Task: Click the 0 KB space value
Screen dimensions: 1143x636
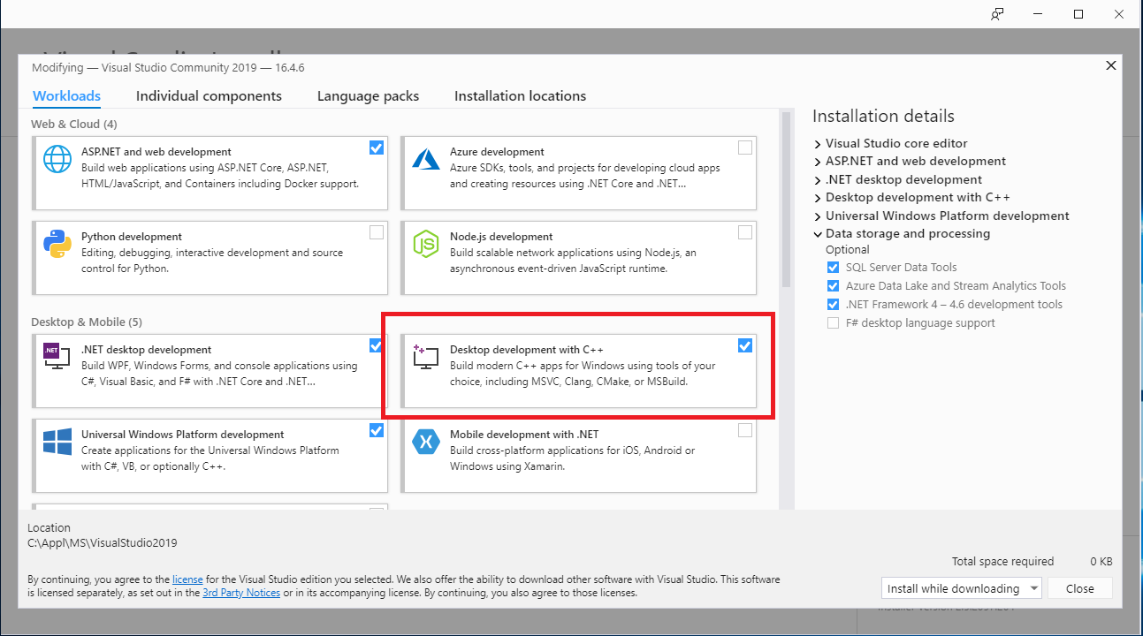Action: [x=1101, y=561]
